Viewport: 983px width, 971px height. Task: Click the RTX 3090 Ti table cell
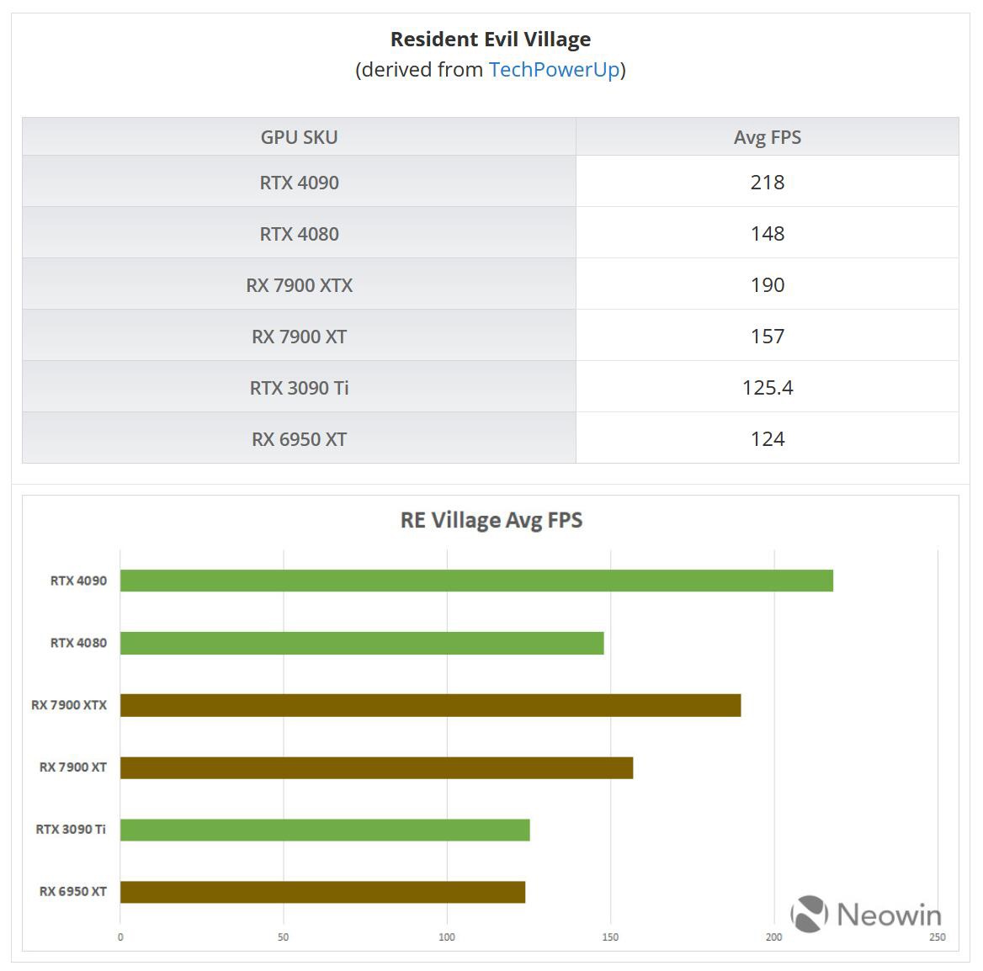click(299, 387)
